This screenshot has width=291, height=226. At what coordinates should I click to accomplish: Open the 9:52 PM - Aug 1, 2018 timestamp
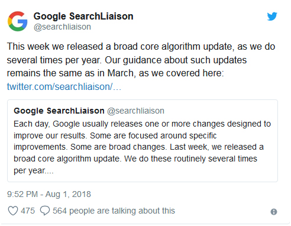click(49, 194)
